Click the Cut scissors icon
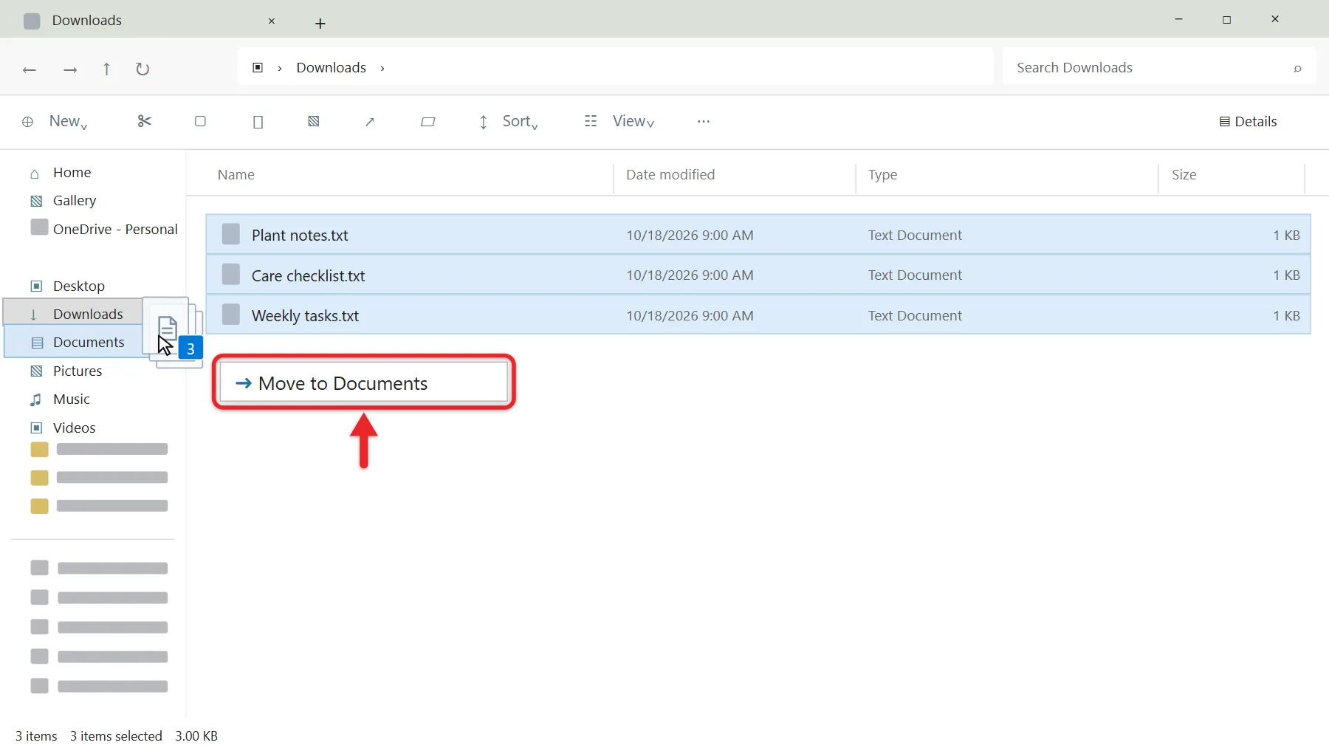 point(145,121)
